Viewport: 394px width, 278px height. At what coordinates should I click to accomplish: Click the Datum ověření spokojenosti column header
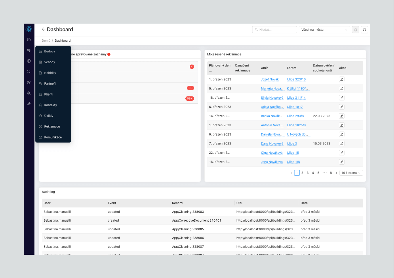click(324, 68)
